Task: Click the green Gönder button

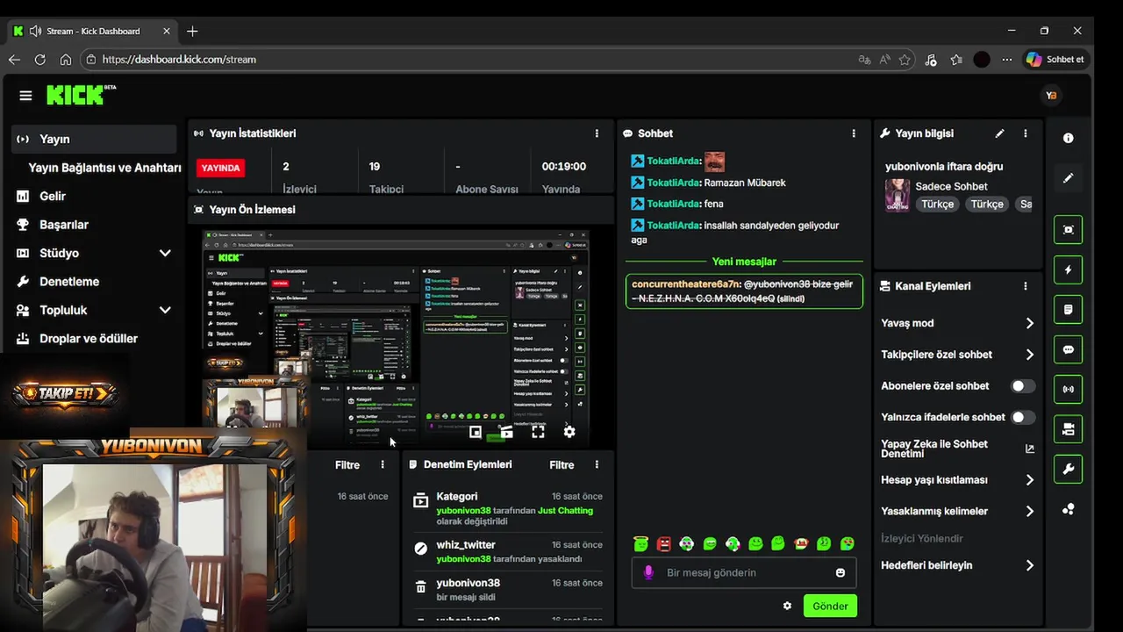Action: [830, 606]
